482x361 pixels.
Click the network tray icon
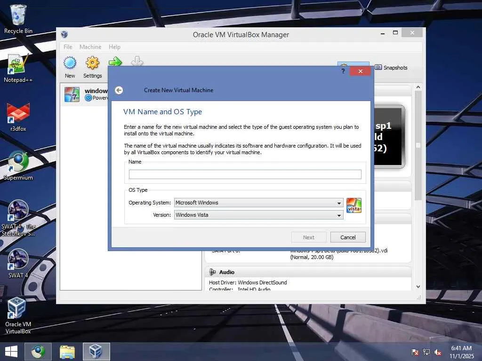(x=426, y=352)
